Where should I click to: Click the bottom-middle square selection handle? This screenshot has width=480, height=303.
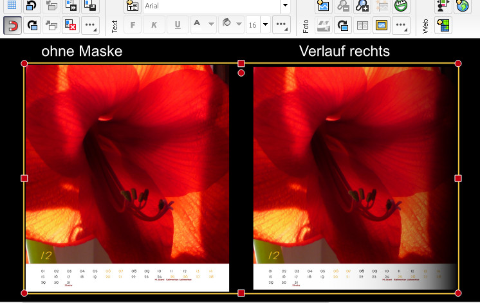click(x=241, y=293)
